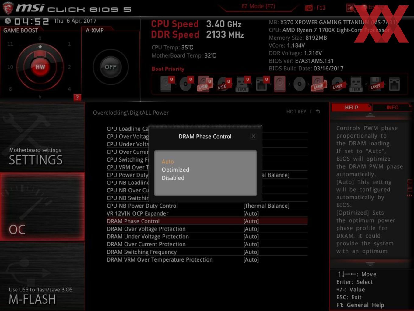This screenshot has width=414, height=311.
Task: Open DRAM Over Voltage Protection Auto value
Action: click(251, 229)
